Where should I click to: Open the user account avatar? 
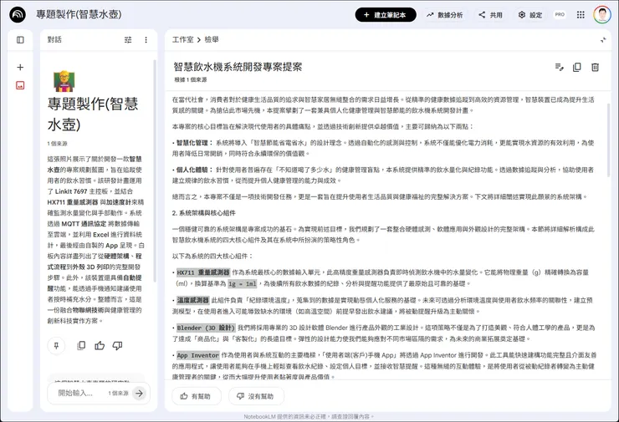602,14
